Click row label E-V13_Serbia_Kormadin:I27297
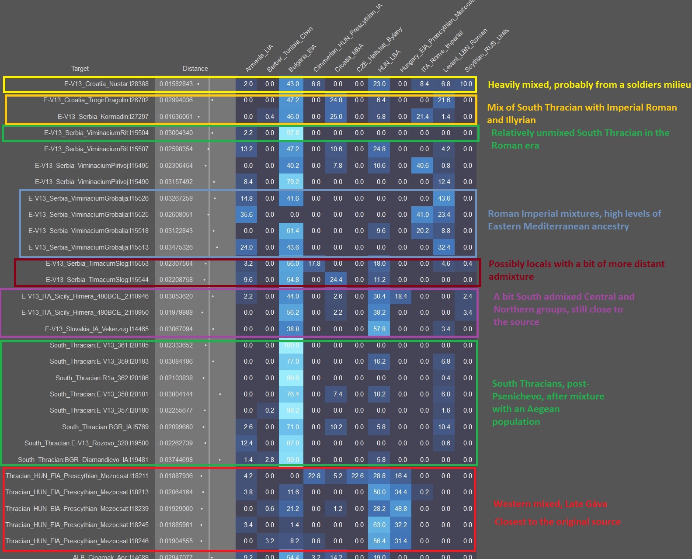The image size is (692, 559). point(103,117)
